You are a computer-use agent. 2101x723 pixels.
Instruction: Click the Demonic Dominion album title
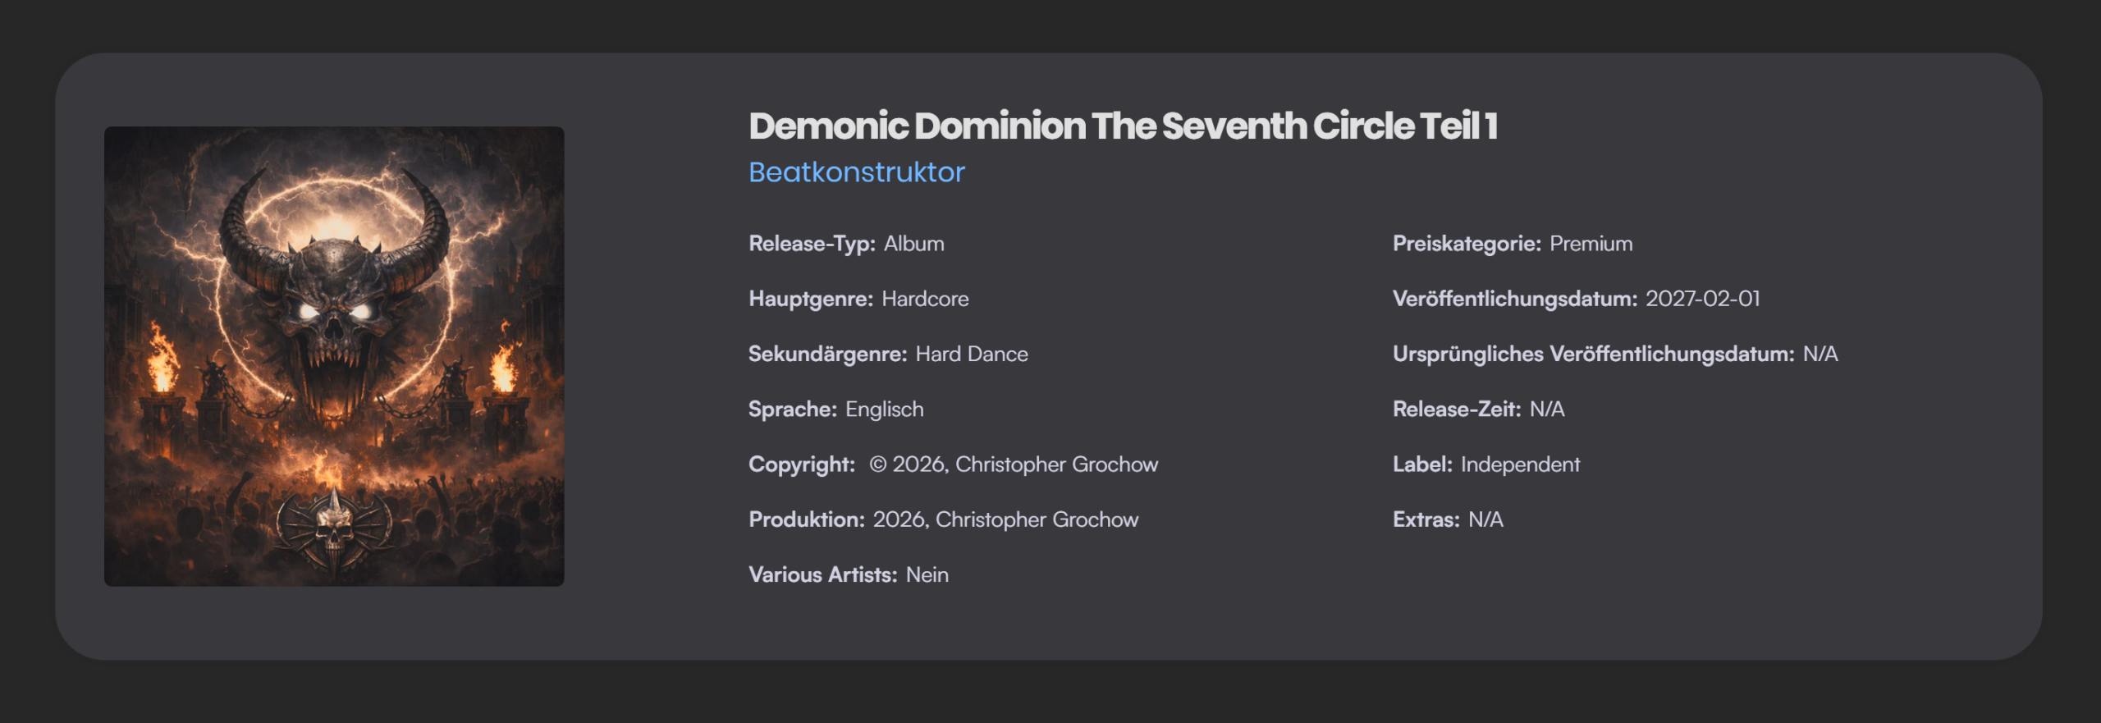tap(1123, 126)
